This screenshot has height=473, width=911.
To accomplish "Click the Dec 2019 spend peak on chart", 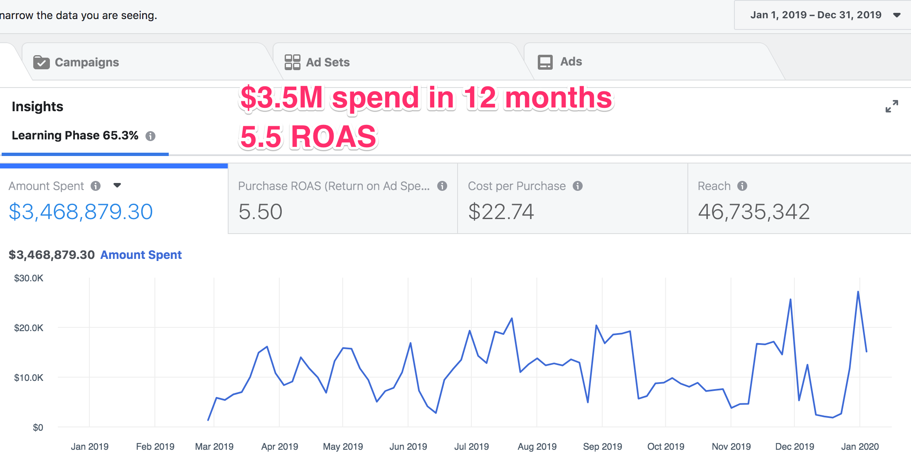I will [790, 300].
